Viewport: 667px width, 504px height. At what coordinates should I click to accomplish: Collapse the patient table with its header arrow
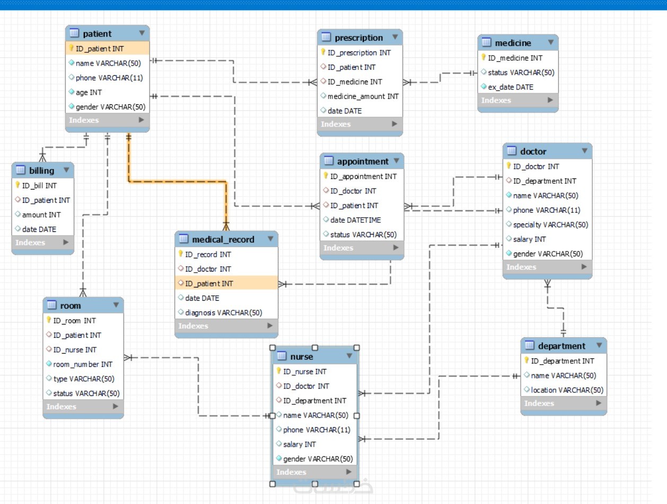point(142,33)
